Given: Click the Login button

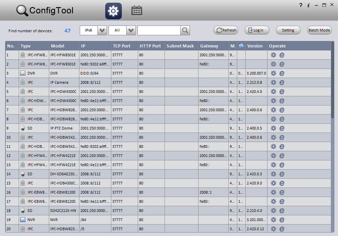Looking at the screenshot, I should tap(254, 30).
